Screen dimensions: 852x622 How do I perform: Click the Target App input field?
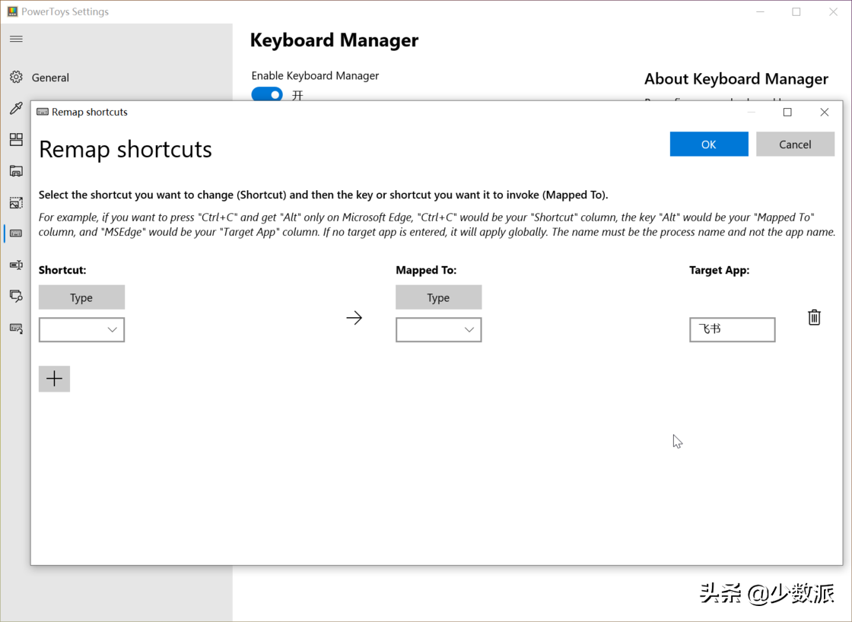pyautogui.click(x=733, y=330)
